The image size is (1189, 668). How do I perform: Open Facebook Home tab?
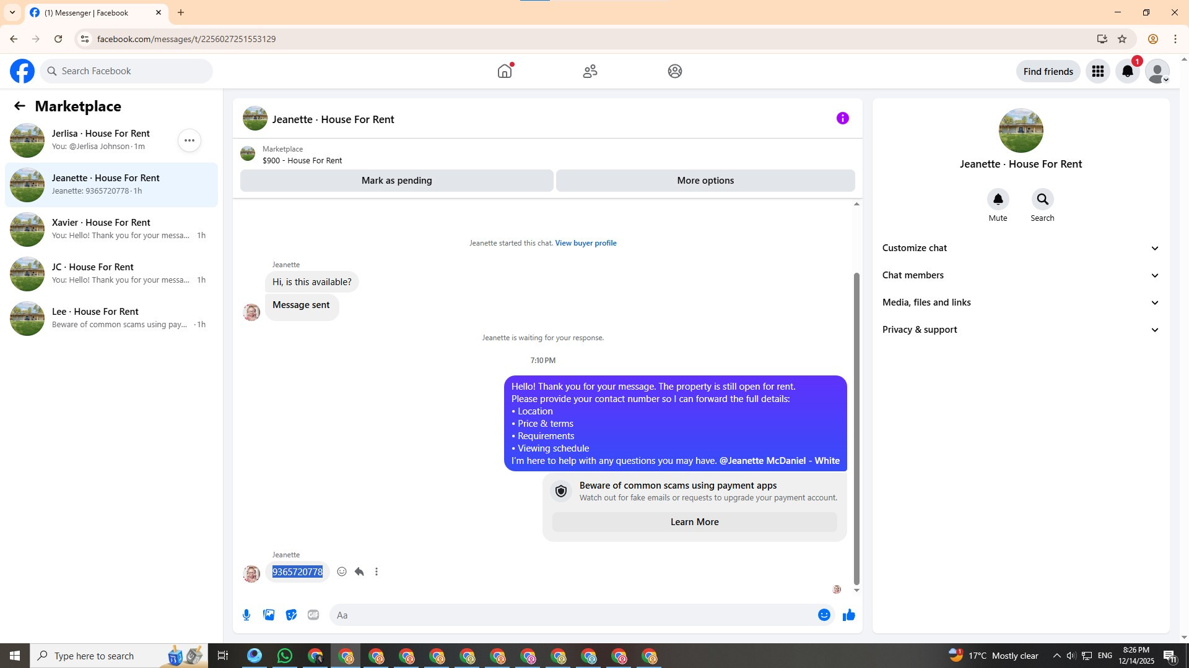click(x=505, y=71)
